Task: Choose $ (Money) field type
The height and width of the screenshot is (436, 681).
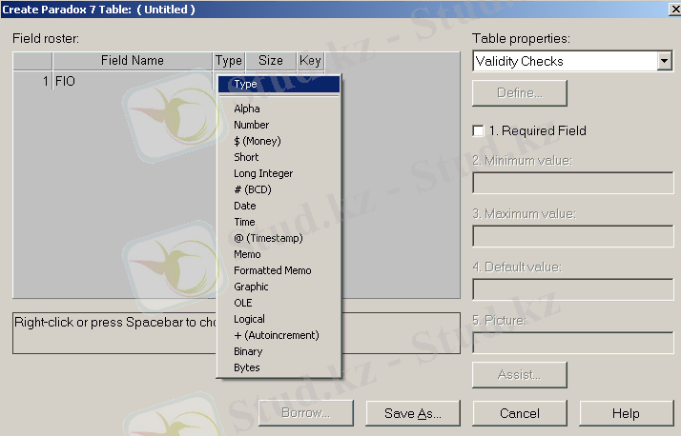Action: click(279, 141)
